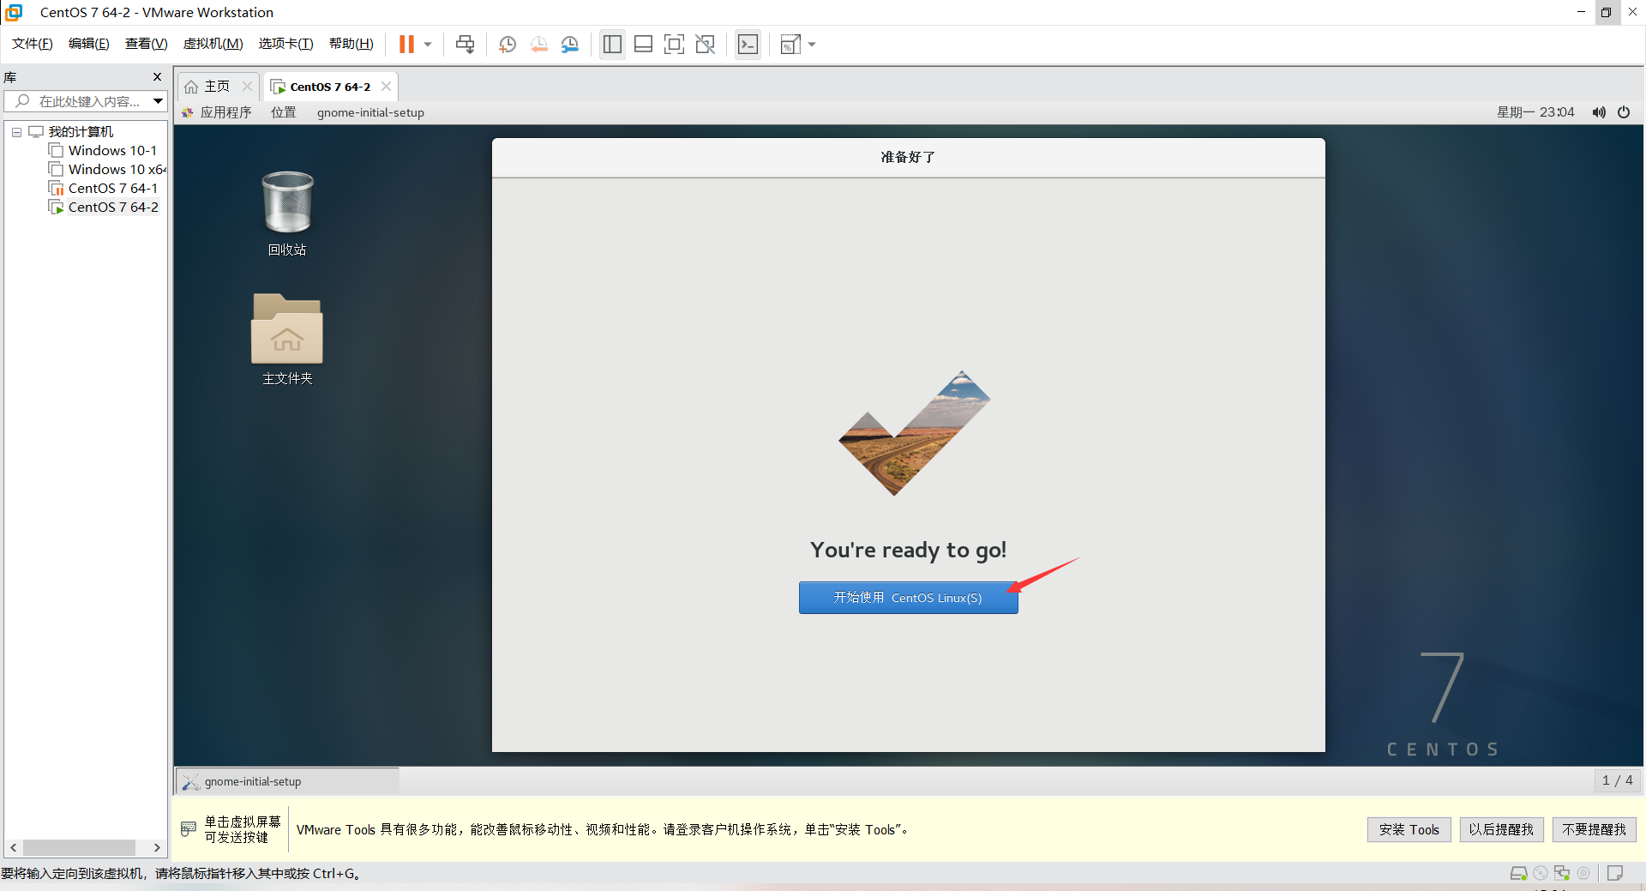Toggle the library sidebar view

pos(612,45)
